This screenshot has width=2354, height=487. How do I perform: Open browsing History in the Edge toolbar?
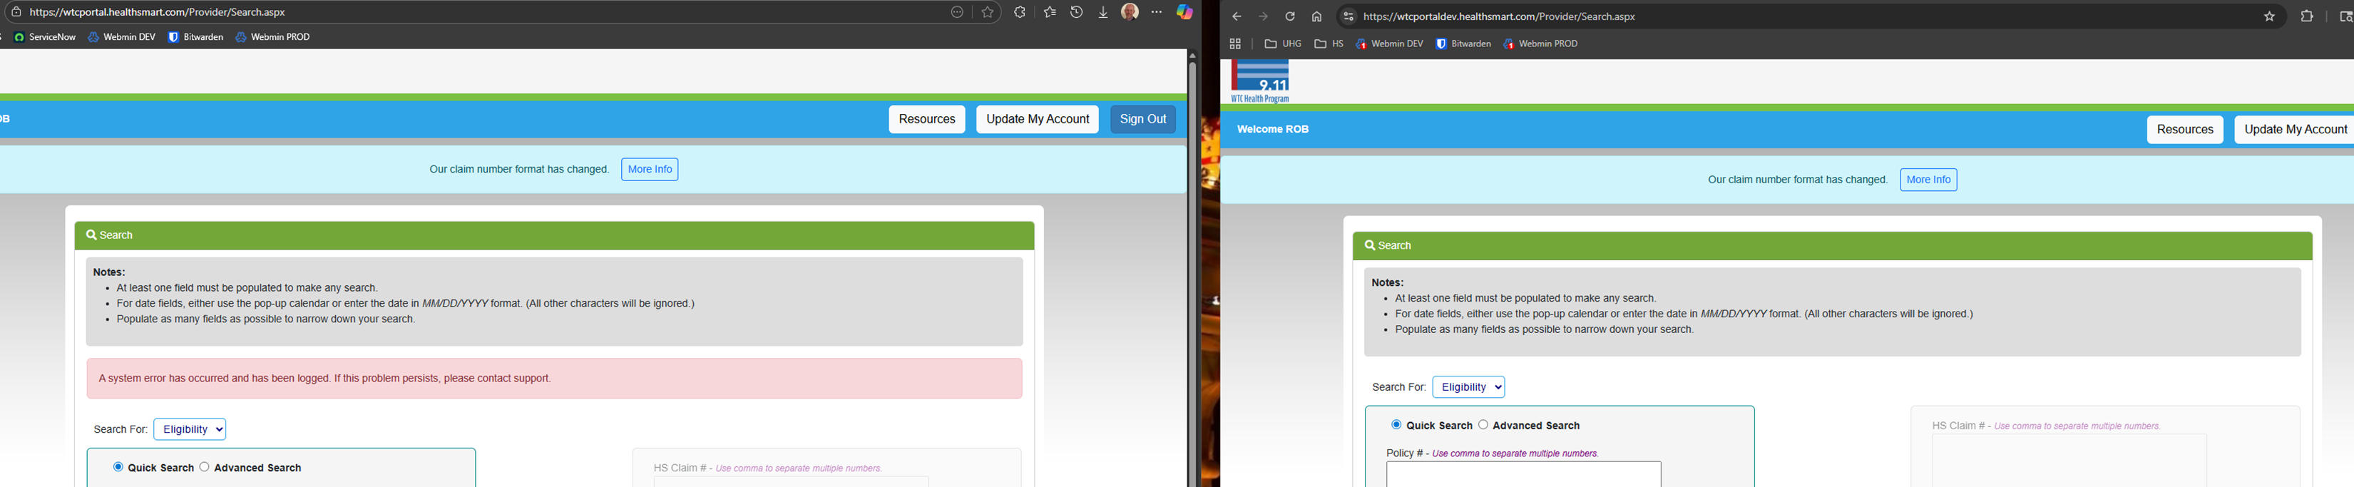1077,13
